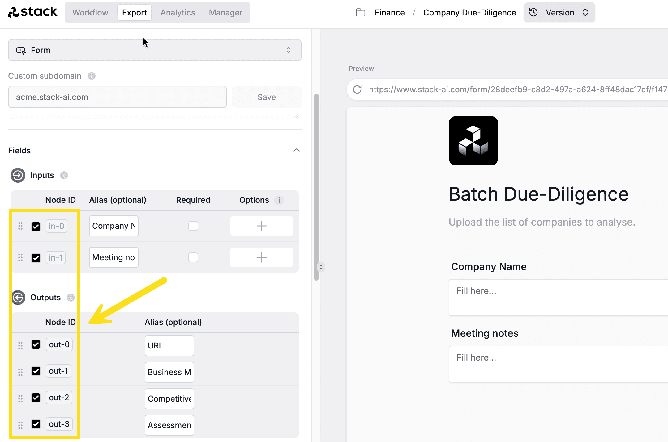Edit the Company Name alias field

coord(114,226)
